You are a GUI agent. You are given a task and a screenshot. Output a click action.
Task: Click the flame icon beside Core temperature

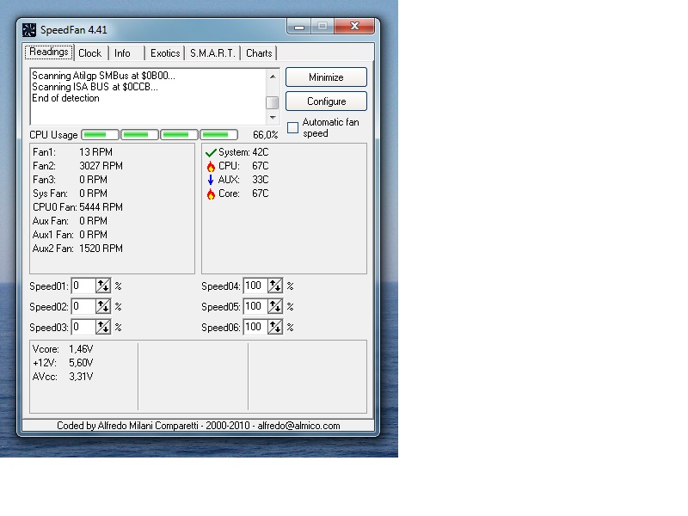[211, 194]
